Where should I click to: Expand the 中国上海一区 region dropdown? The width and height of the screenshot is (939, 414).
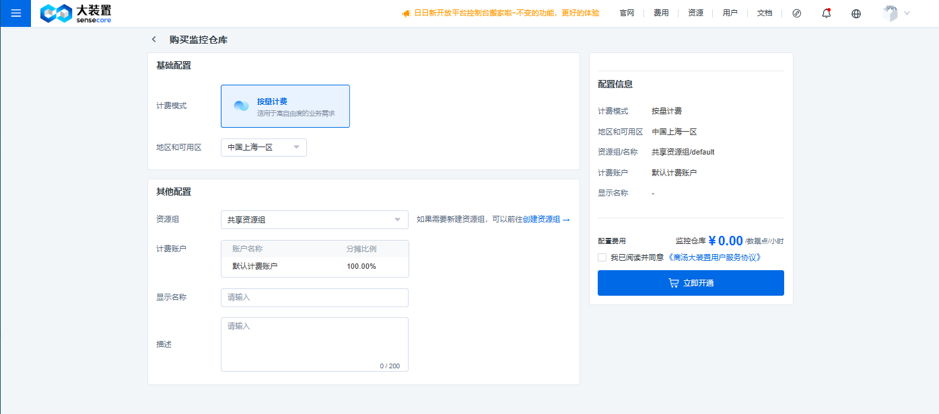point(264,147)
